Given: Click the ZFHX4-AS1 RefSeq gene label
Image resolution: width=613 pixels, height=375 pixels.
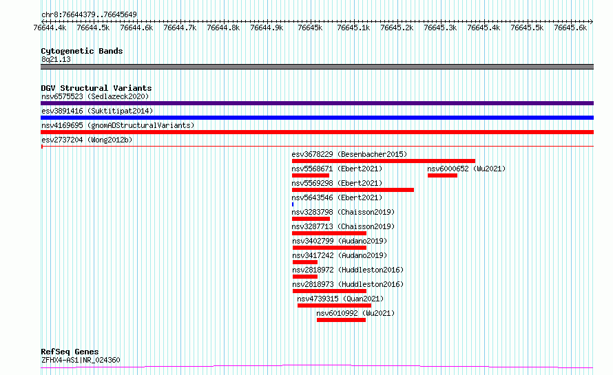Looking at the screenshot, I should click(x=81, y=360).
